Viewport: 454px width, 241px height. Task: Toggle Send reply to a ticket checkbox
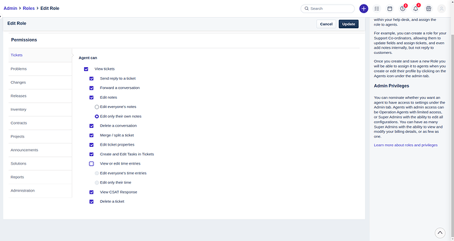click(x=91, y=78)
